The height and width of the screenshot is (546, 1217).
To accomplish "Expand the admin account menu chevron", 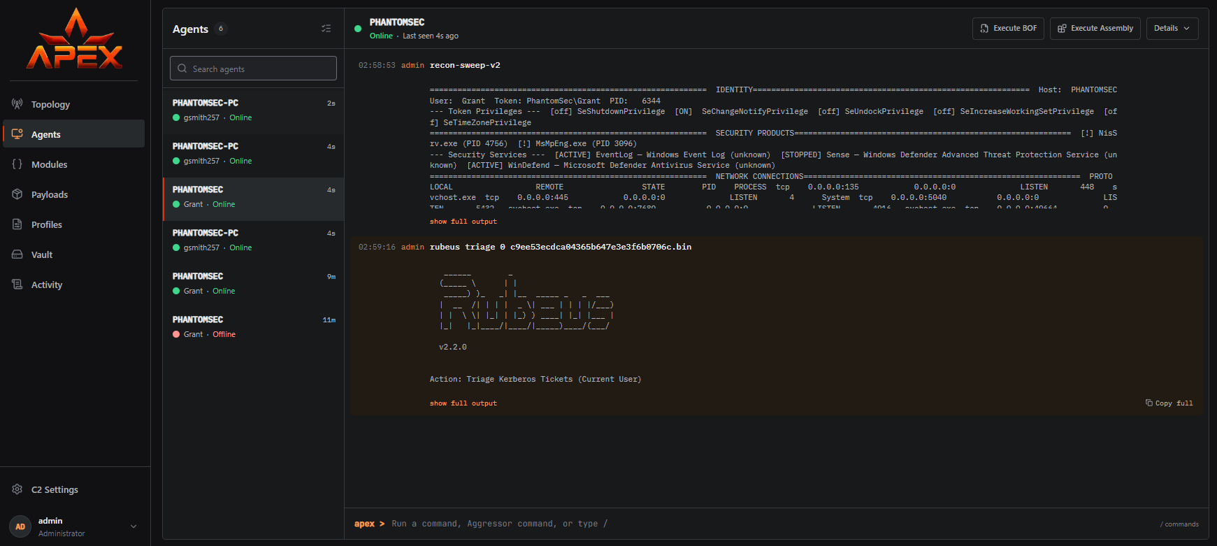I will (134, 526).
